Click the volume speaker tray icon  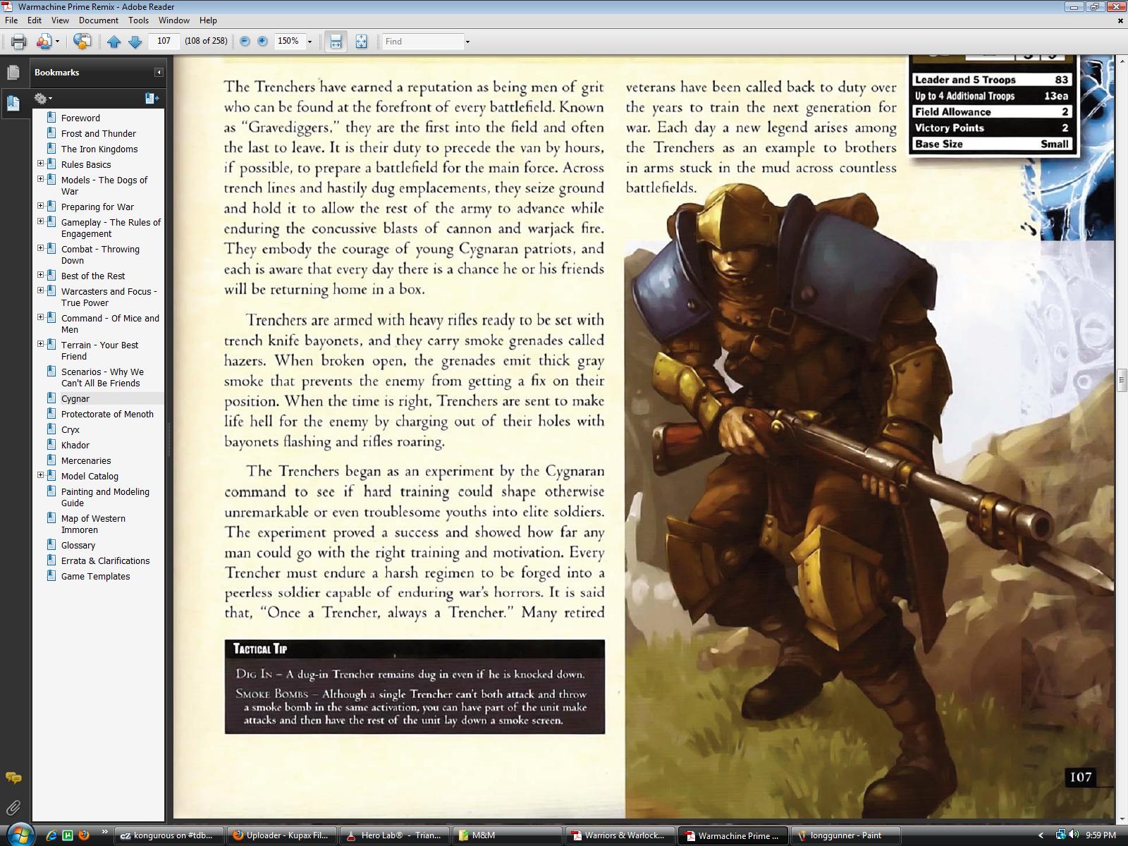coord(1074,835)
